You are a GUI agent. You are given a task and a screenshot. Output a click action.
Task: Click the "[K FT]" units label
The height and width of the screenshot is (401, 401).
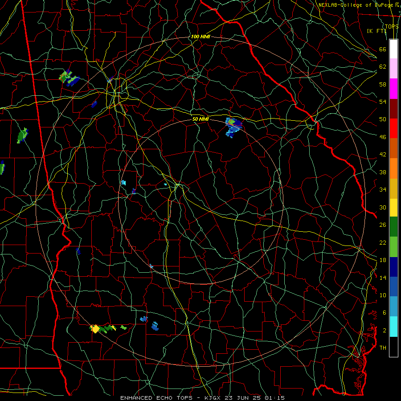(376, 31)
